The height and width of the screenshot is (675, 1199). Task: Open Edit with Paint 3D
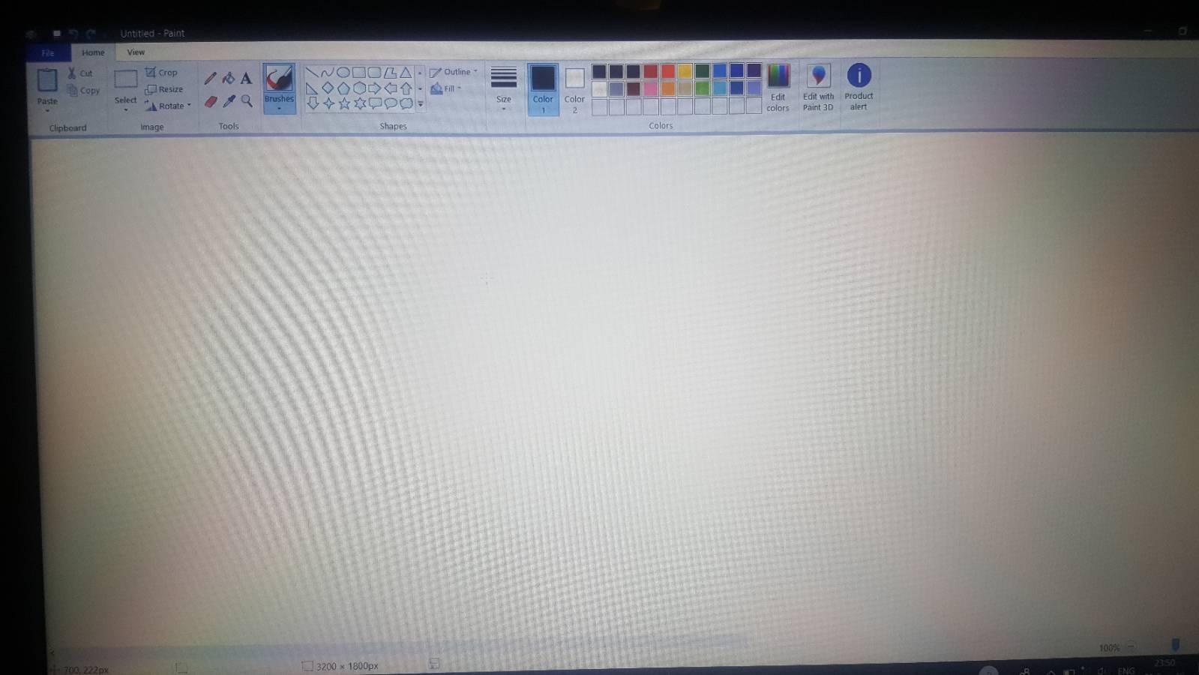[x=818, y=88]
